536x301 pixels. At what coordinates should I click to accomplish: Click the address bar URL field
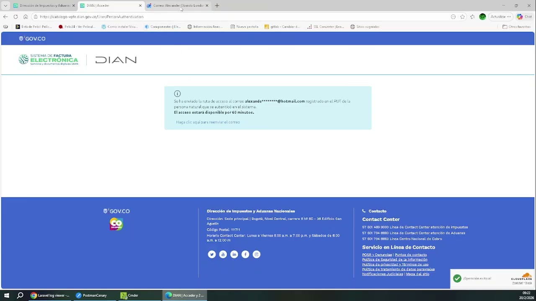243,17
